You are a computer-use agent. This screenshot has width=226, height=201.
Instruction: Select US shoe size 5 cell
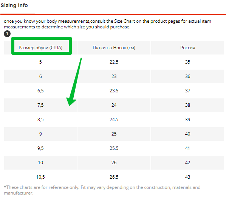coord(40,62)
